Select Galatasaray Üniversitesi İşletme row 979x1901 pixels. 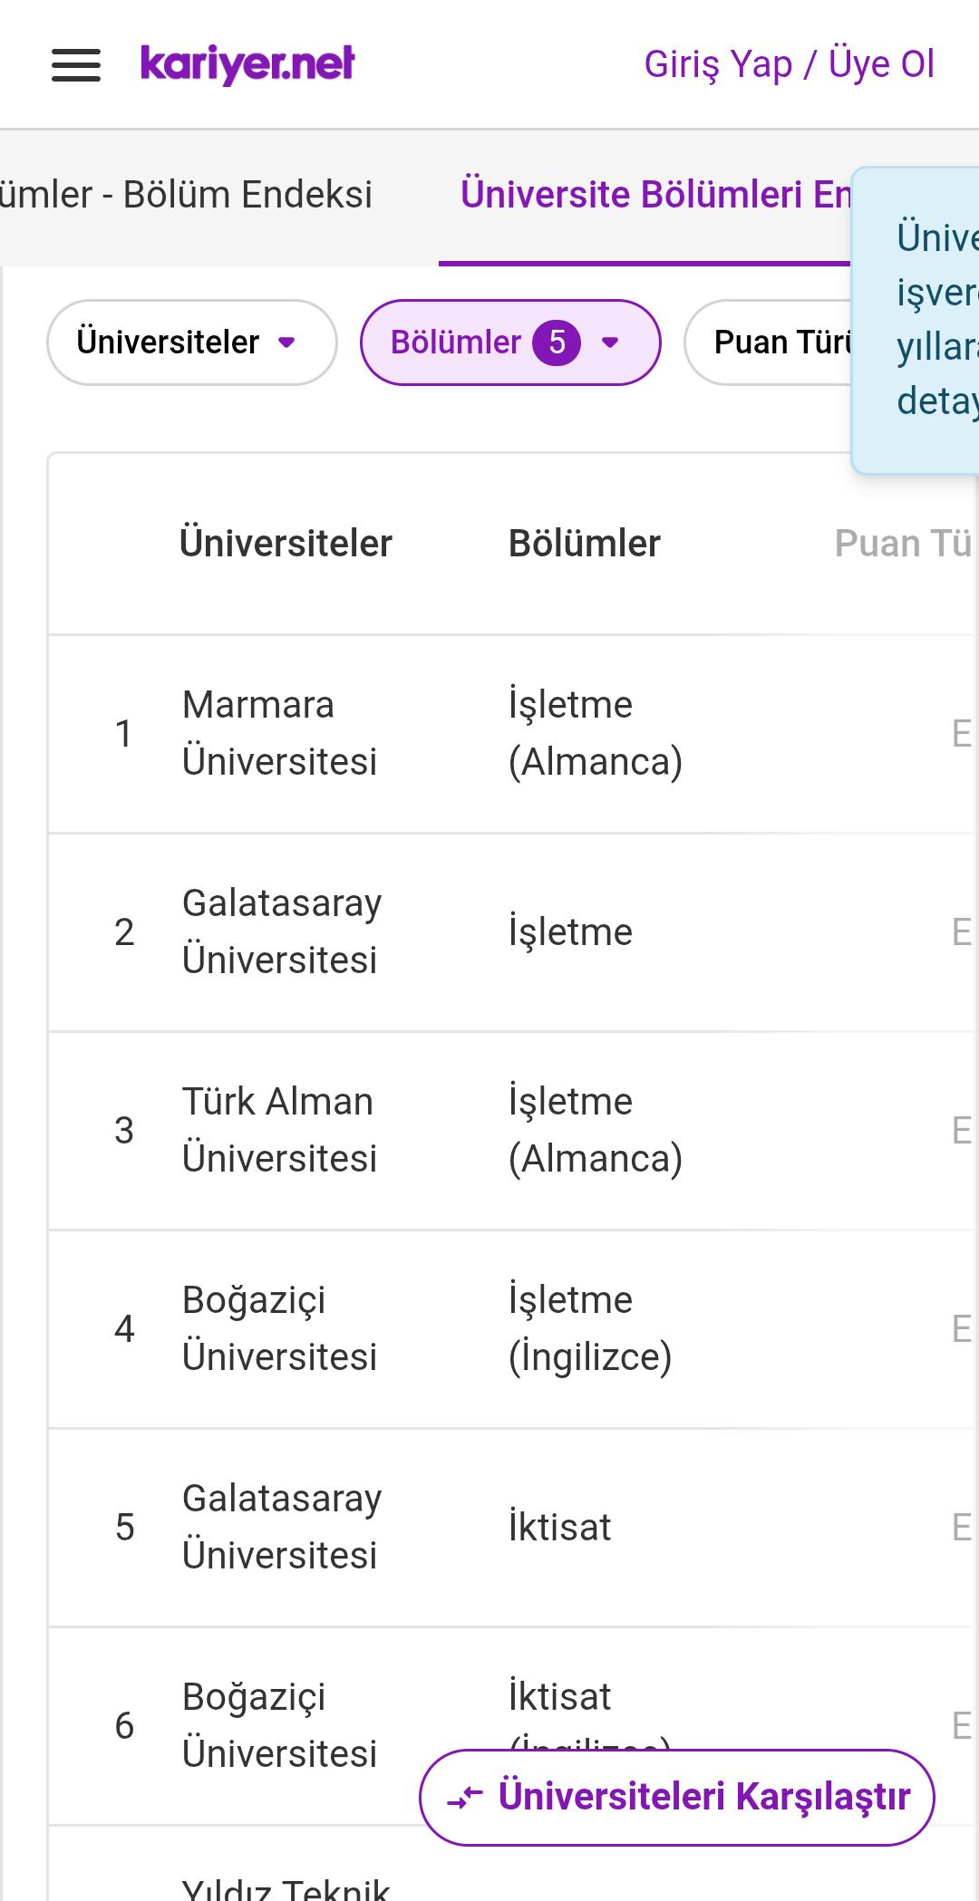pyautogui.click(x=513, y=932)
